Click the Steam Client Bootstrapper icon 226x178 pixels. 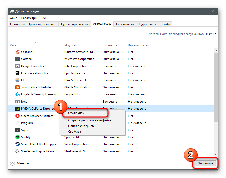[x=18, y=144]
